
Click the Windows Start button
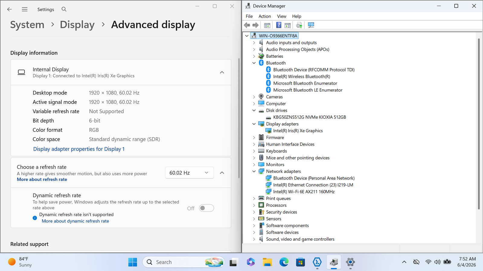133,262
